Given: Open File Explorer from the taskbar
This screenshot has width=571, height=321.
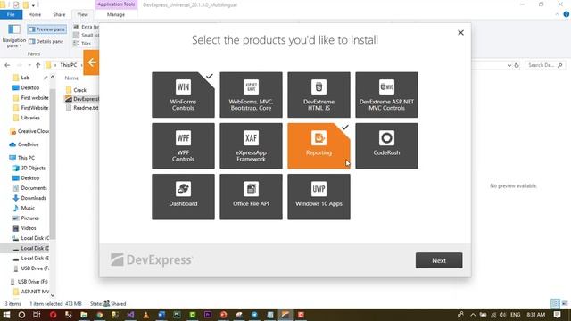Looking at the screenshot, I should click(84, 315).
